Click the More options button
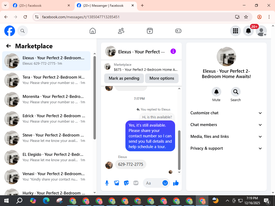The height and width of the screenshot is (206, 275). (162, 78)
